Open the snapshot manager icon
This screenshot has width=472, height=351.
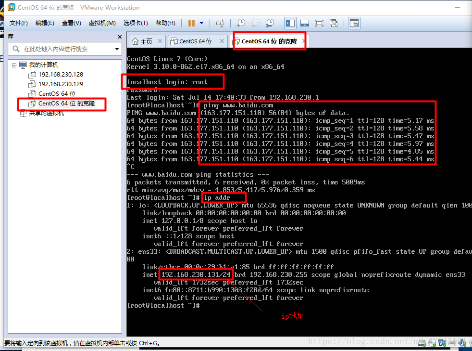tap(270, 23)
